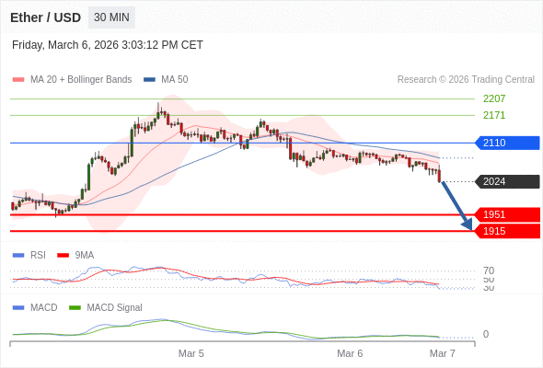Click the RSI legend label

(x=38, y=256)
